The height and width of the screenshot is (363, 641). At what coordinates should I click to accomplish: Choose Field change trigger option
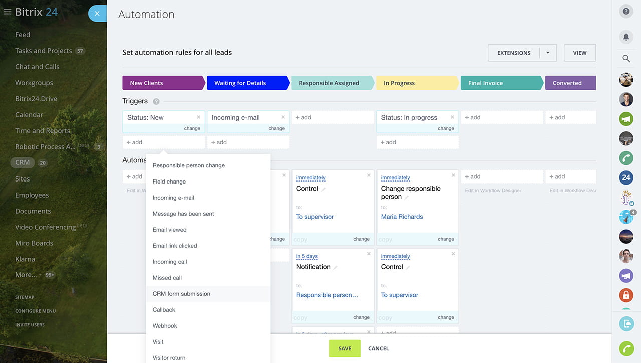[x=208, y=181]
